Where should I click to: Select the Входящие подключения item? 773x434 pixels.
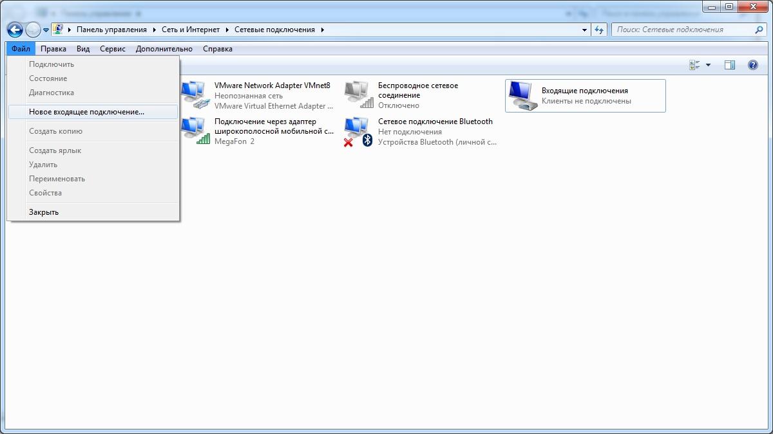click(x=584, y=96)
